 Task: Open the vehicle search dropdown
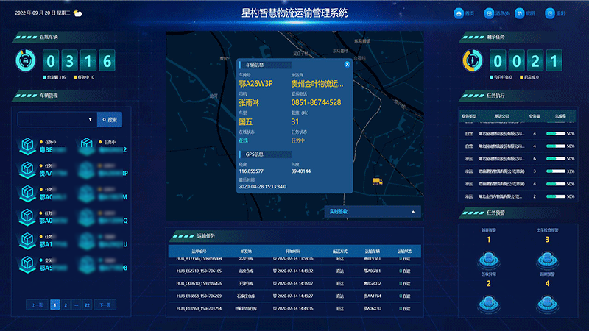tap(90, 118)
